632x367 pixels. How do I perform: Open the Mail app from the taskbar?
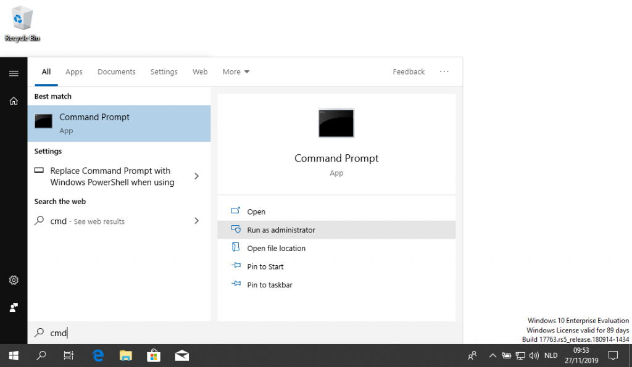tap(182, 356)
